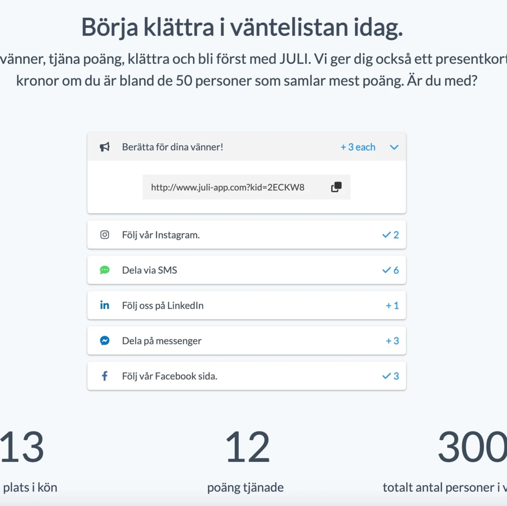Click the Instagram logo icon
This screenshot has height=506, width=507.
tap(105, 235)
